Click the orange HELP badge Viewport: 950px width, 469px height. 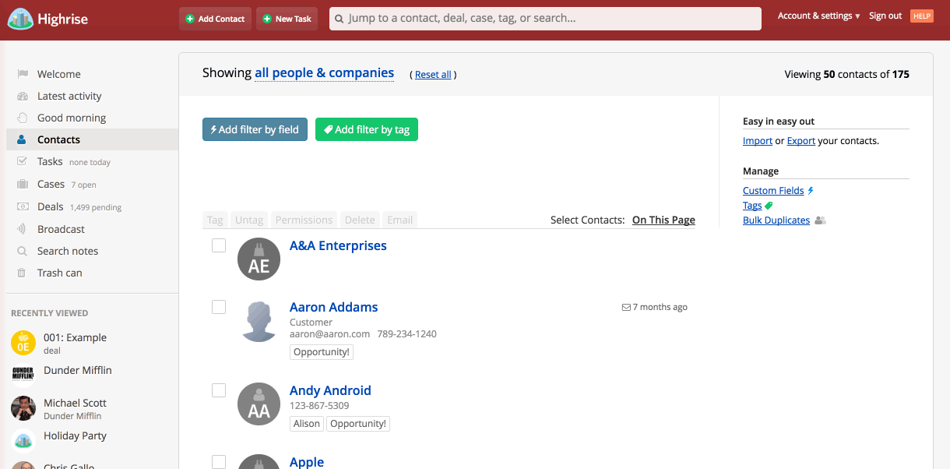[x=922, y=16]
